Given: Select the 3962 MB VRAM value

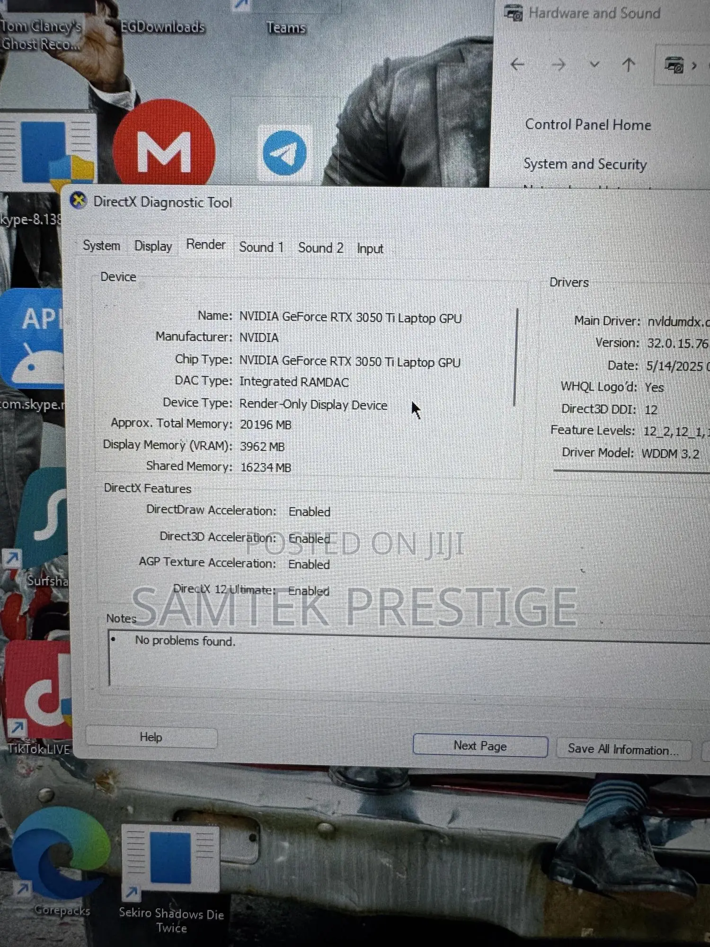Looking at the screenshot, I should (262, 446).
